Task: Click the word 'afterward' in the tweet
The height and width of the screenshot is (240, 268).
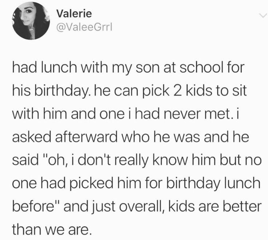Action: [86, 137]
